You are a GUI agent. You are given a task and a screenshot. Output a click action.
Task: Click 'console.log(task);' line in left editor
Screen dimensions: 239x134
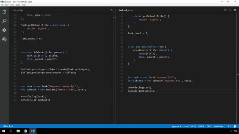[x=33, y=96]
